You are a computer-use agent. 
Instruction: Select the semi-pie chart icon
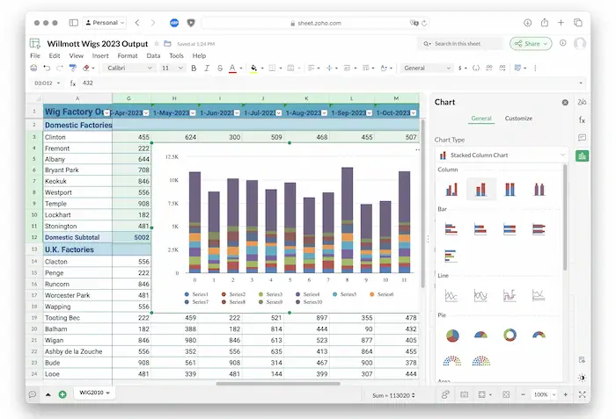[480, 335]
